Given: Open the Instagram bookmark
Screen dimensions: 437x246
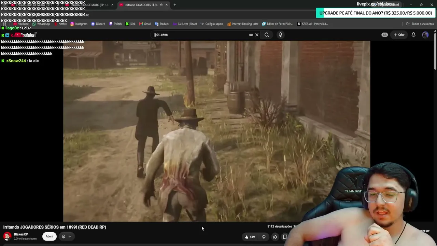Looking at the screenshot, I should [x=79, y=24].
